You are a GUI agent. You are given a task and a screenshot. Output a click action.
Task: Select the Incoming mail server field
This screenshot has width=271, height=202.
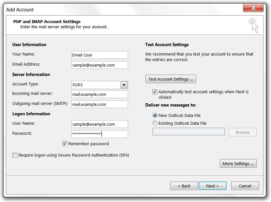(100, 94)
